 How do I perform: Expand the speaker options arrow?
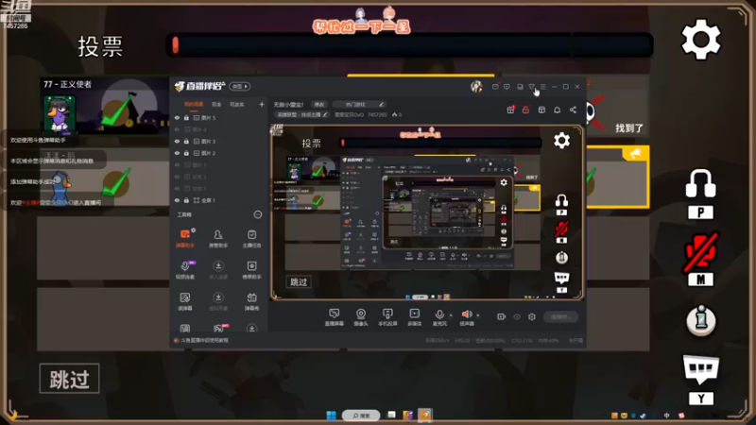tap(478, 315)
